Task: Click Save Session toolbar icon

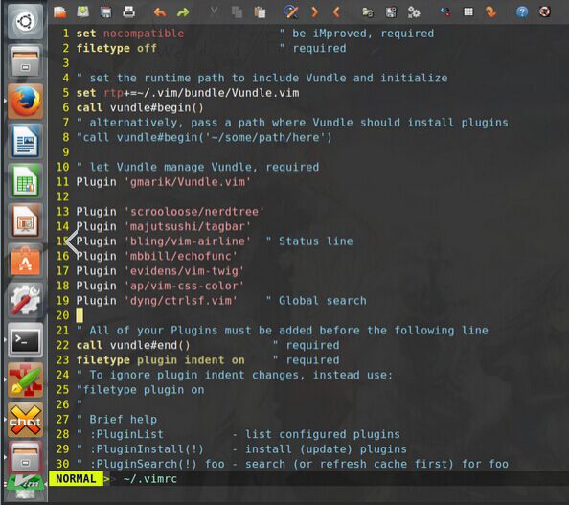Action: pyautogui.click(x=391, y=12)
